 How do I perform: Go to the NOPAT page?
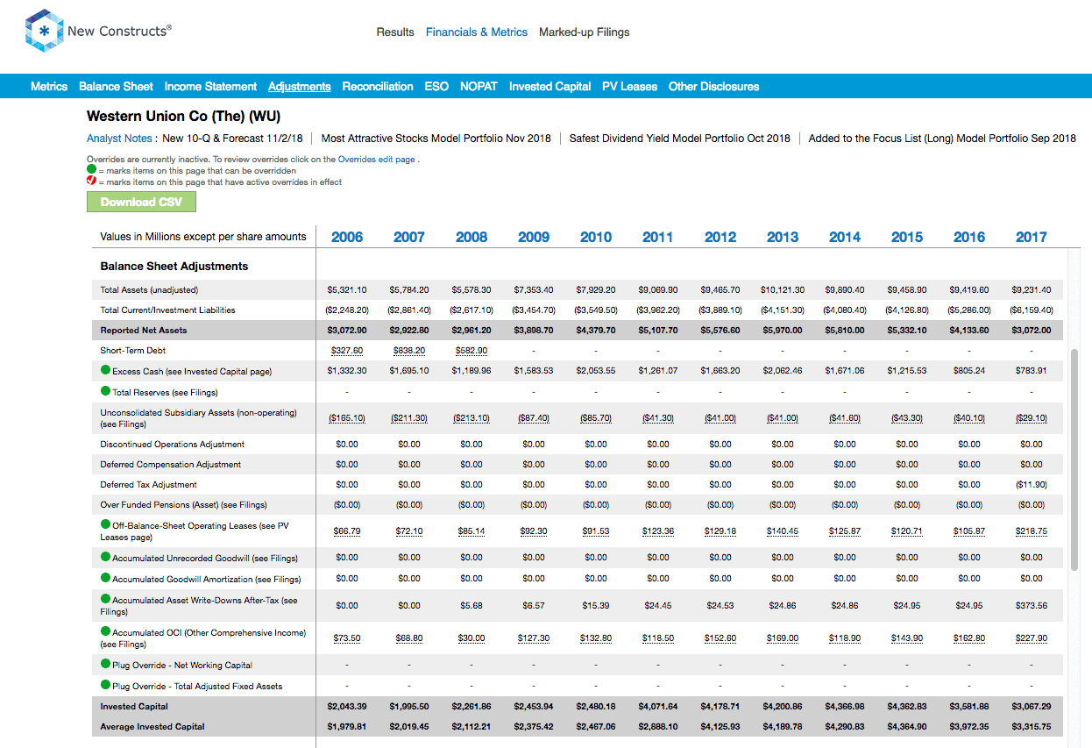pos(479,87)
